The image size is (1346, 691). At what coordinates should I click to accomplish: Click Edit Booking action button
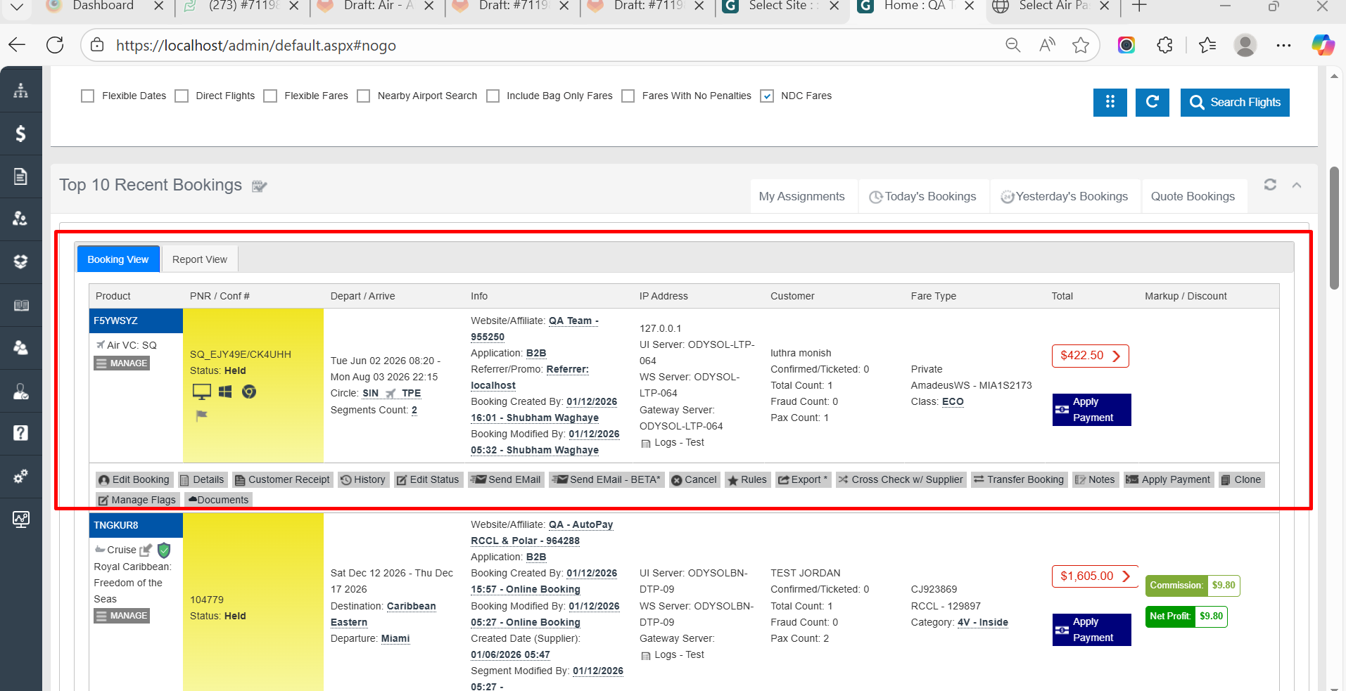coord(134,479)
